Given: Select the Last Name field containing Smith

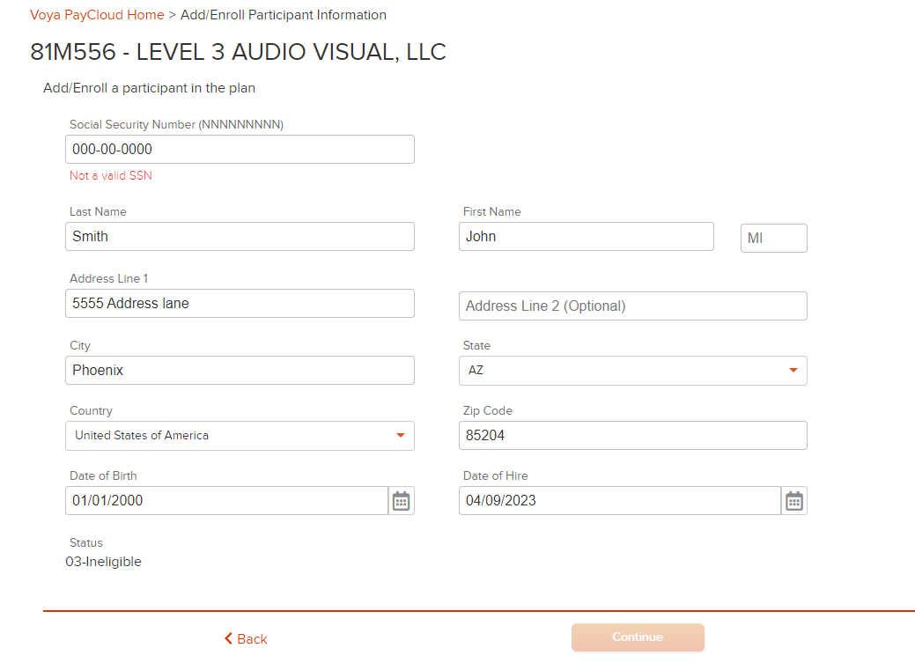Looking at the screenshot, I should (x=240, y=236).
